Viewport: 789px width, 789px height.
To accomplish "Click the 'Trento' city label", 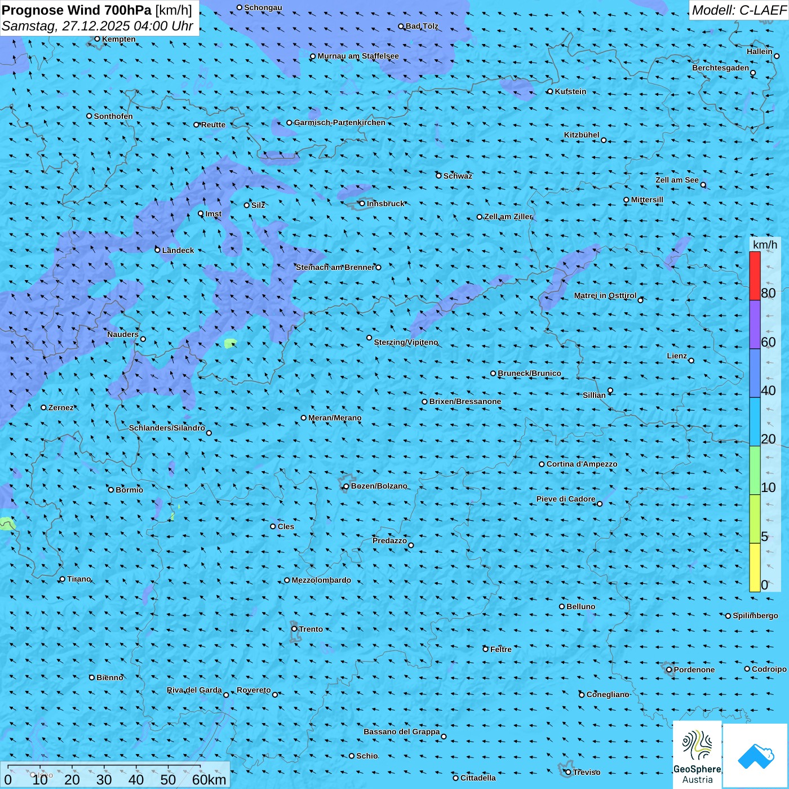I will point(311,629).
